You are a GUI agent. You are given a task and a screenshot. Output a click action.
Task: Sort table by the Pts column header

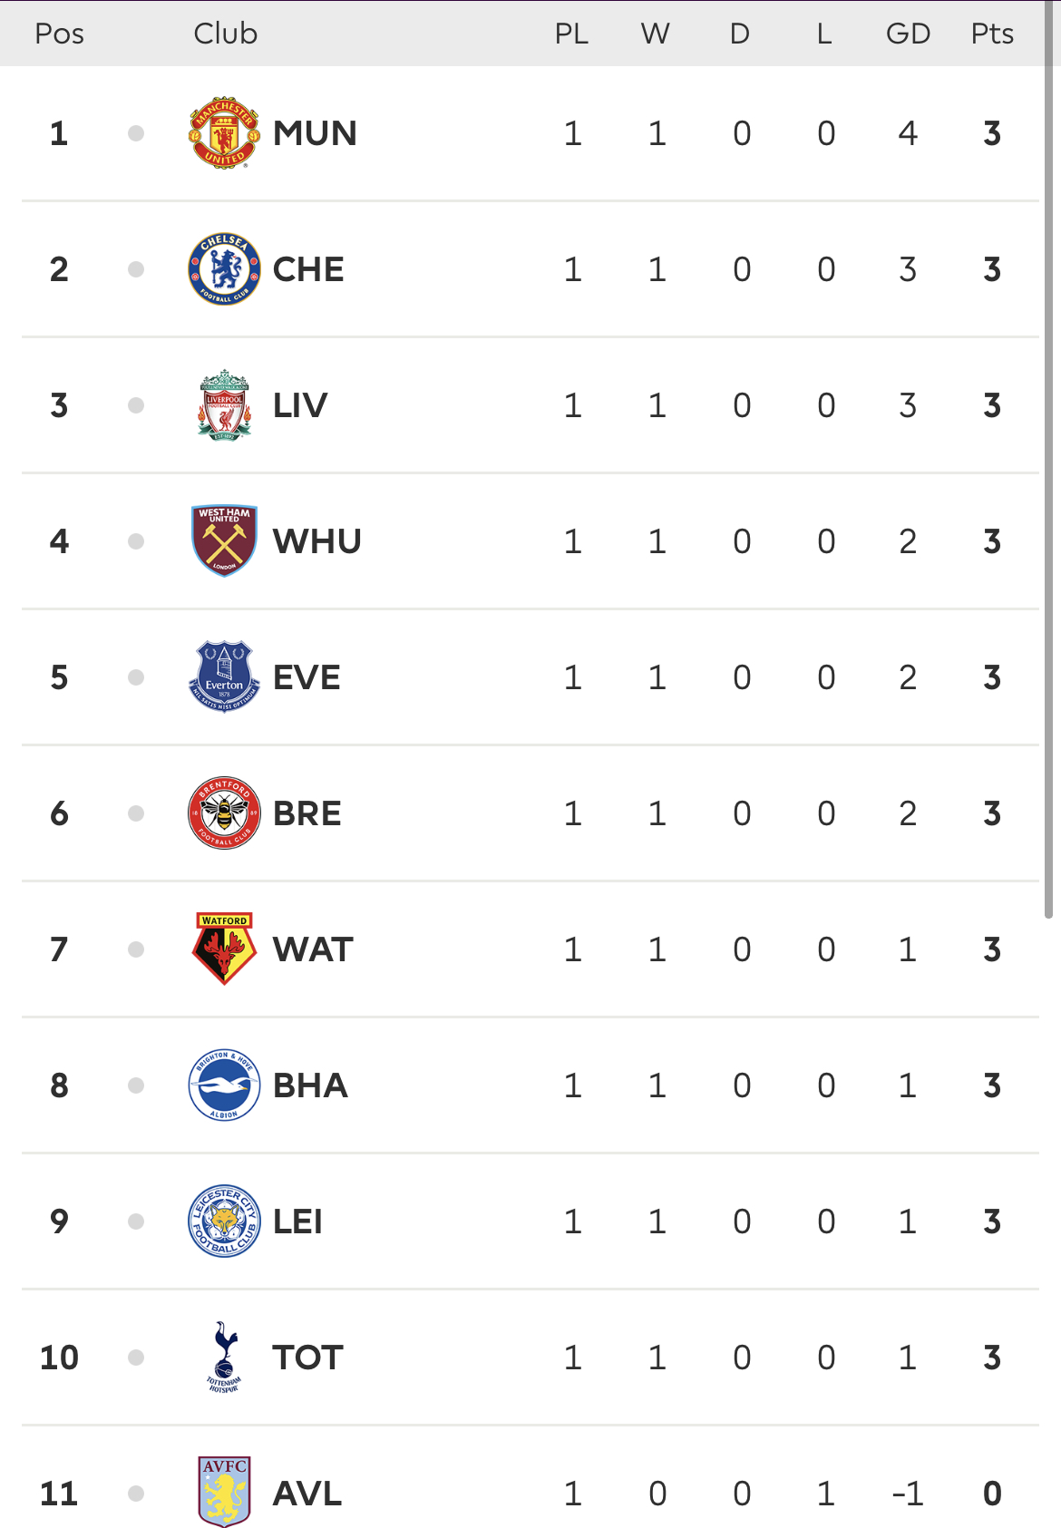coord(992,34)
